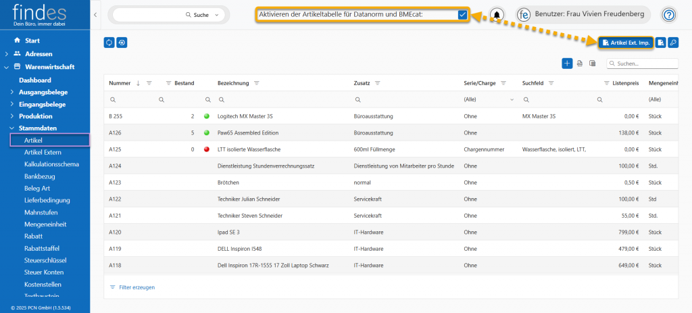Click the Artikel Ext. Imp. button
The height and width of the screenshot is (313, 692).
[x=625, y=43]
